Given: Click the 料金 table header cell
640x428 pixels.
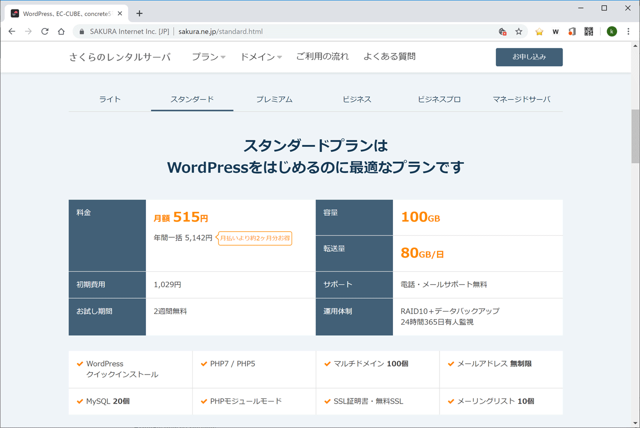Looking at the screenshot, I should click(x=107, y=236).
